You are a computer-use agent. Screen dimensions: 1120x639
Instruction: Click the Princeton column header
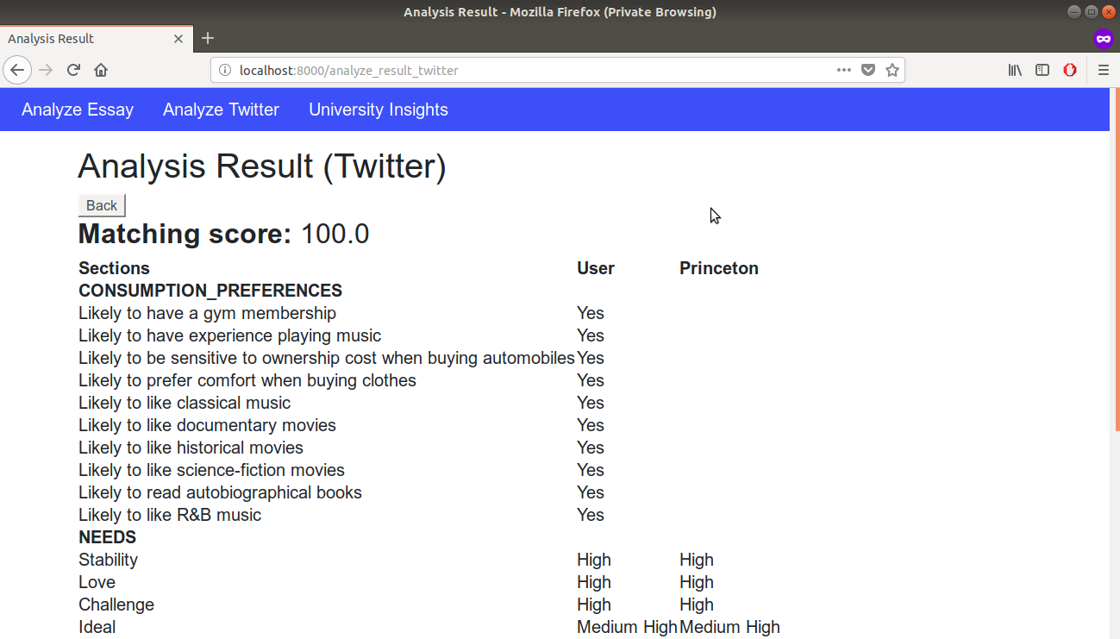click(719, 268)
